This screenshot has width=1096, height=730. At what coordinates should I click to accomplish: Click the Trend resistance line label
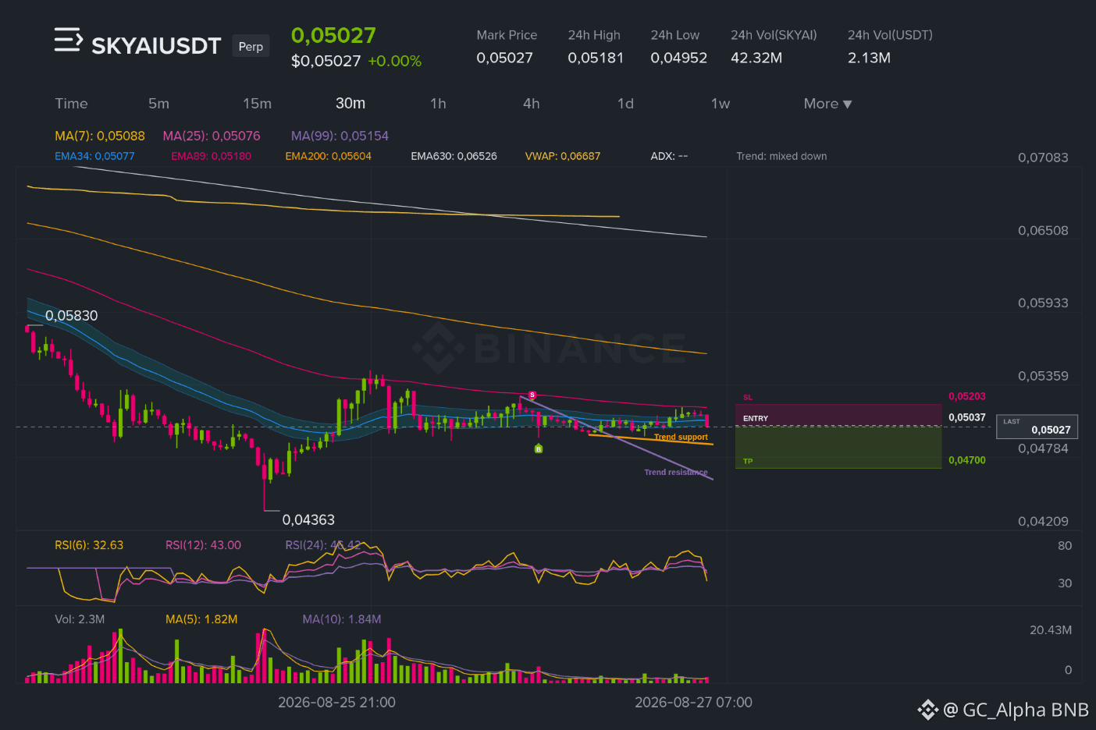tap(676, 472)
